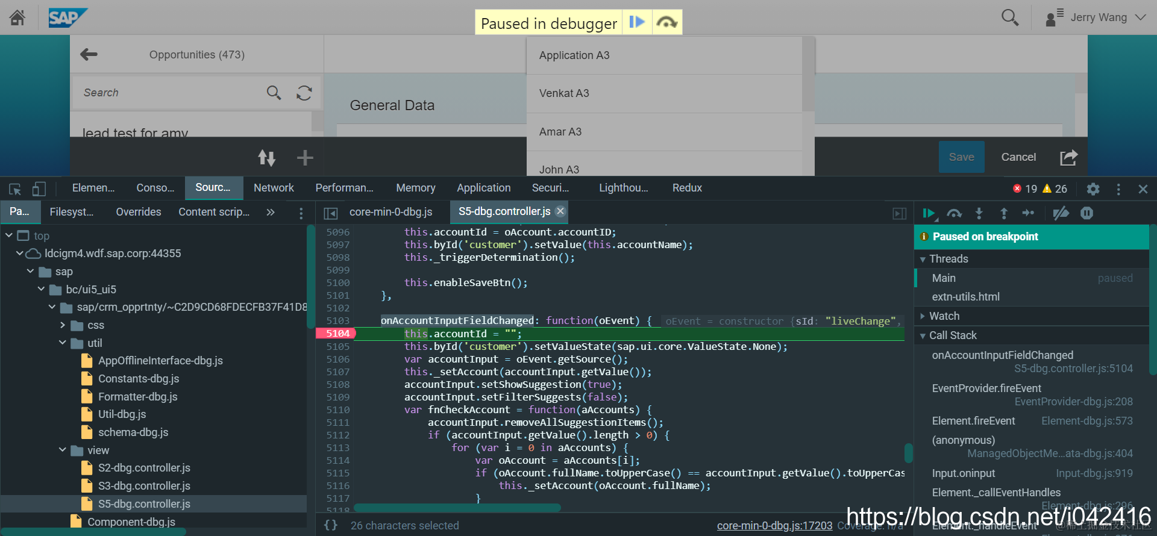Switch to Overrides pane tab
Viewport: 1157px width, 536px height.
click(x=139, y=212)
